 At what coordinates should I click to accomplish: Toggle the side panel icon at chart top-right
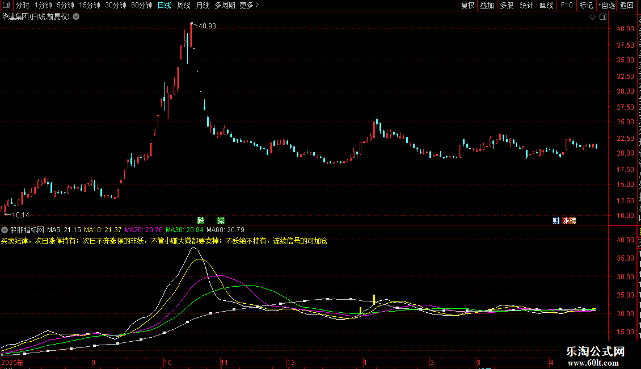[x=603, y=17]
